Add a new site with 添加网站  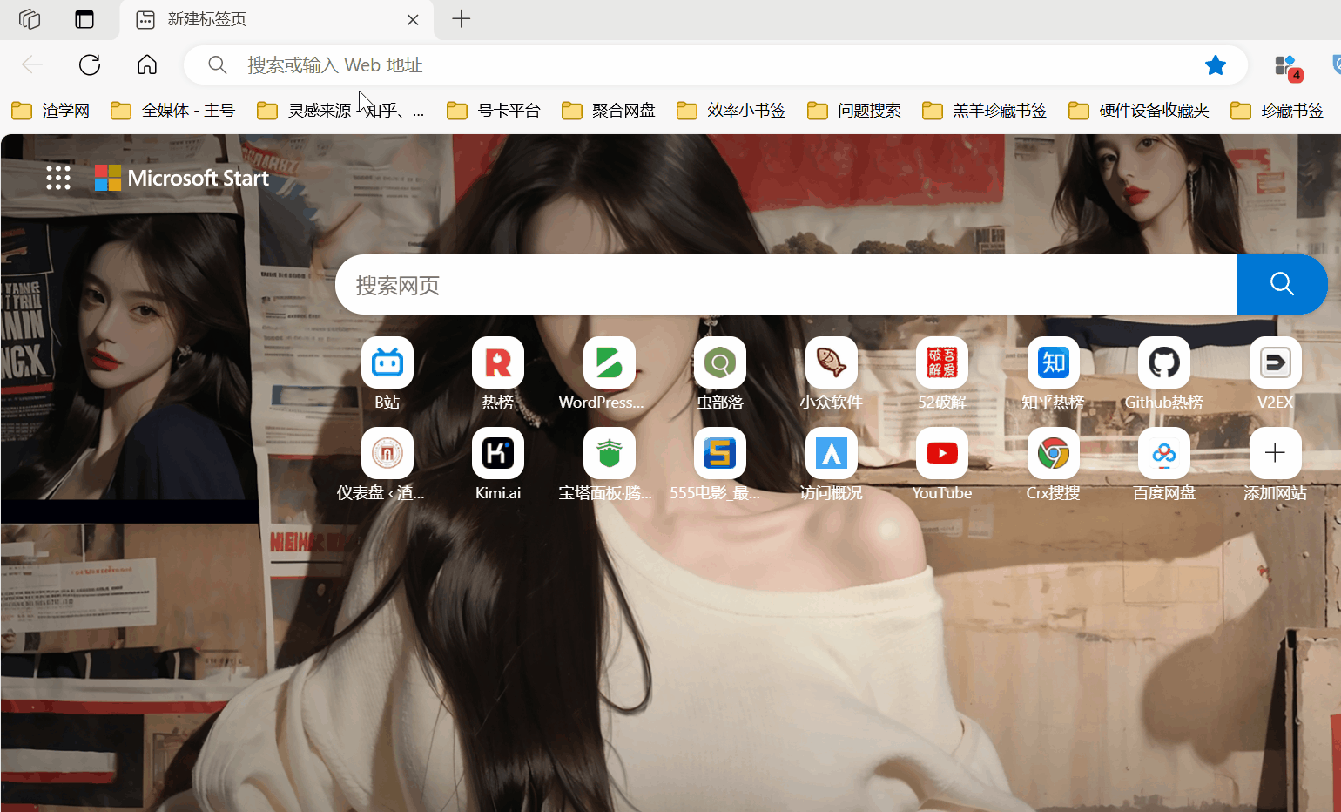(1275, 454)
